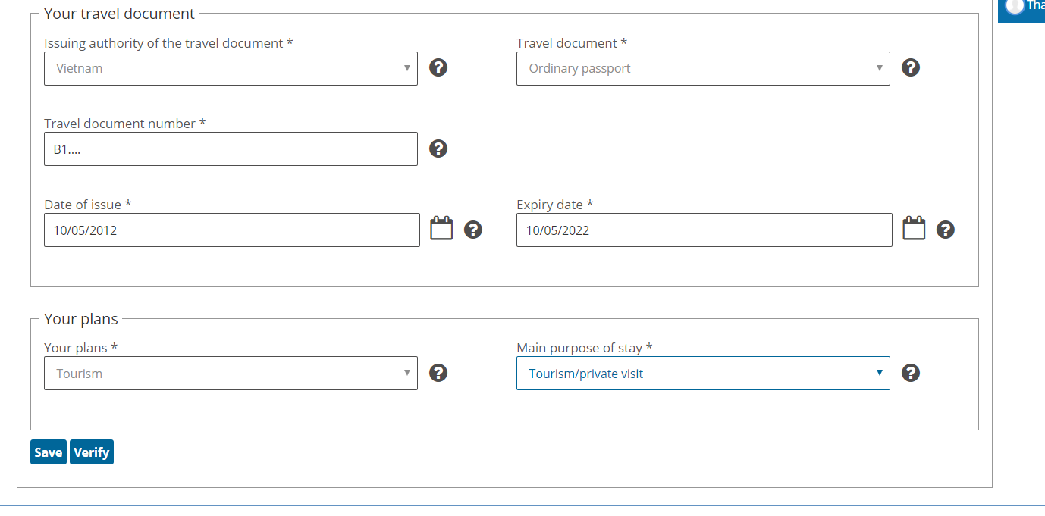Open Main purpose of stay dropdown
The height and width of the screenshot is (516, 1045).
pyautogui.click(x=703, y=374)
